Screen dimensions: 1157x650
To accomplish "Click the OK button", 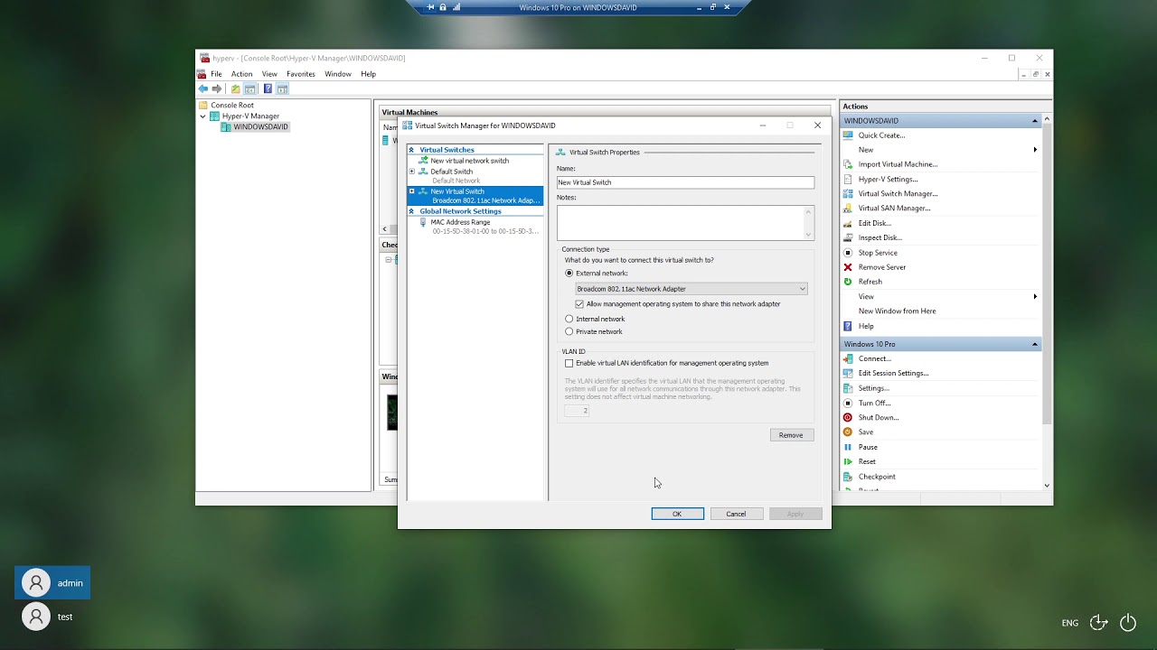I will tap(677, 514).
